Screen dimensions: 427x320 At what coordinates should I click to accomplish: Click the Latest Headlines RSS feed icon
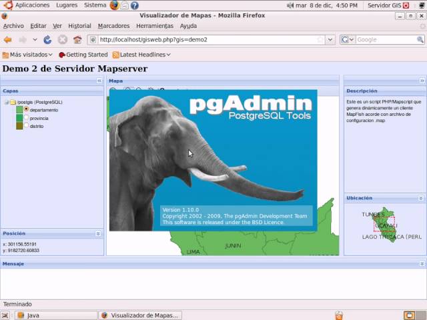pyautogui.click(x=115, y=55)
